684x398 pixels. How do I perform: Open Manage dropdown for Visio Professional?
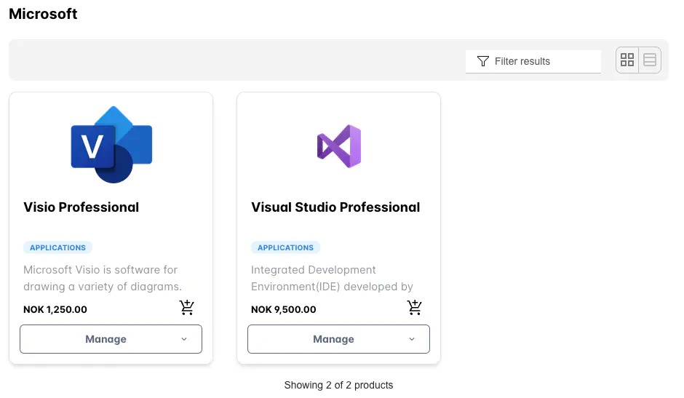point(111,339)
